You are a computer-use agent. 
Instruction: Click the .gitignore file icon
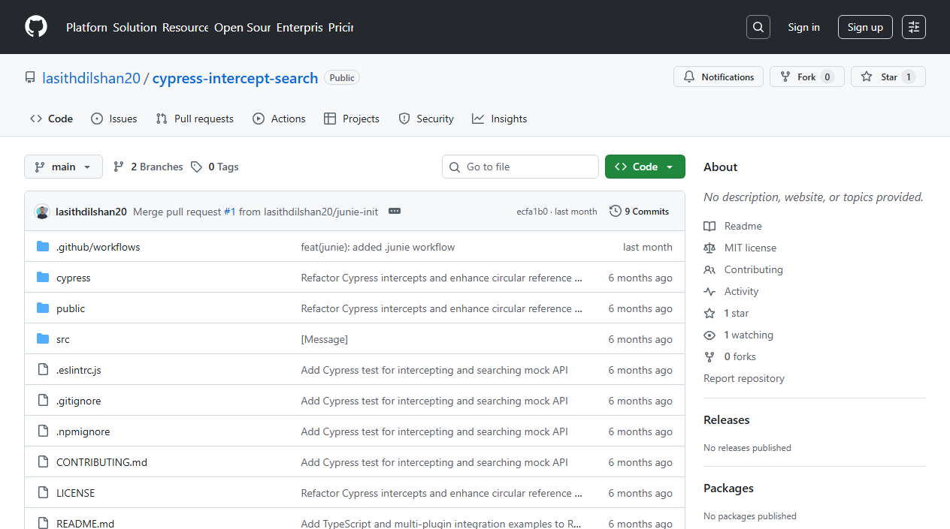coord(43,401)
